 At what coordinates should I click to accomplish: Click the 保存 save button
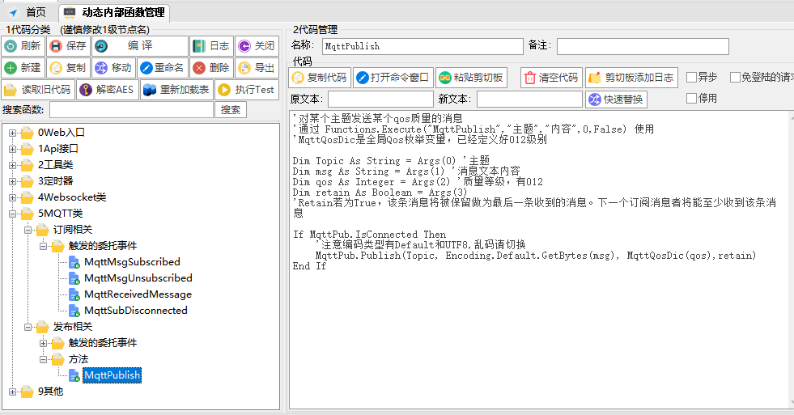[68, 46]
